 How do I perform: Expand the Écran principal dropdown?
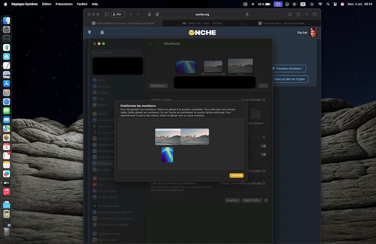(254, 100)
